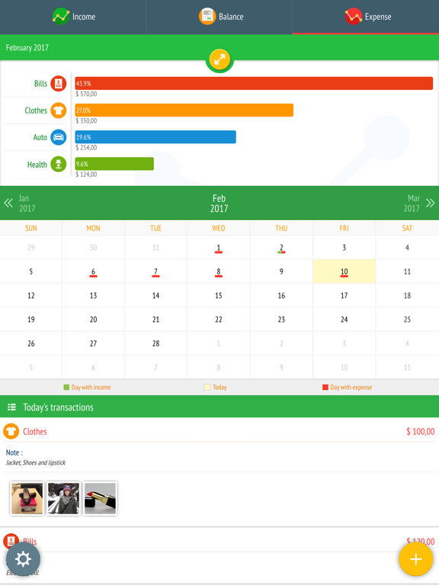The height and width of the screenshot is (585, 439).
Task: Click the Expense chart icon
Action: click(x=354, y=17)
